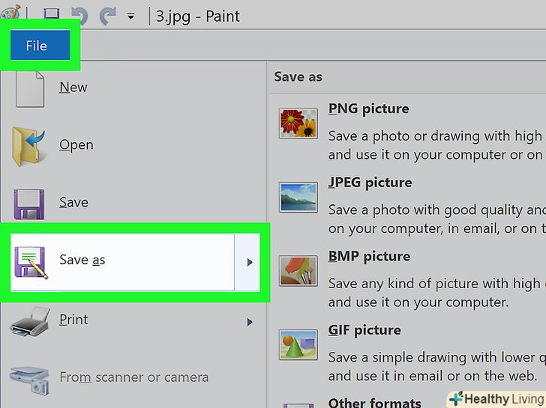Open the Customize Quick Access Toolbar dropdown
Screen dimensions: 546x408
click(131, 16)
